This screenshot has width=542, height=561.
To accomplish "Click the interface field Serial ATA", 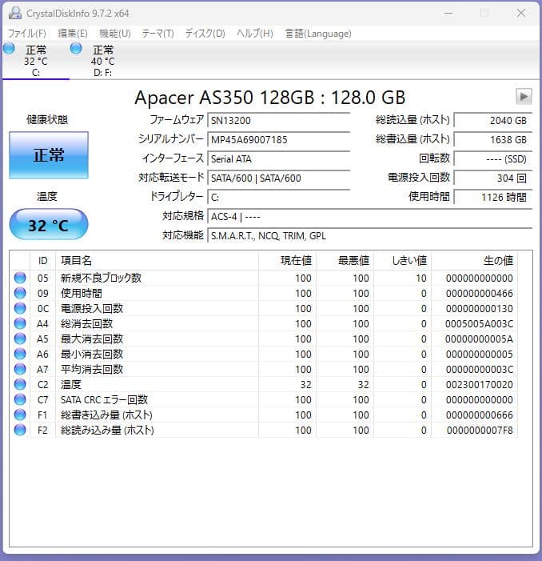I will pos(278,158).
